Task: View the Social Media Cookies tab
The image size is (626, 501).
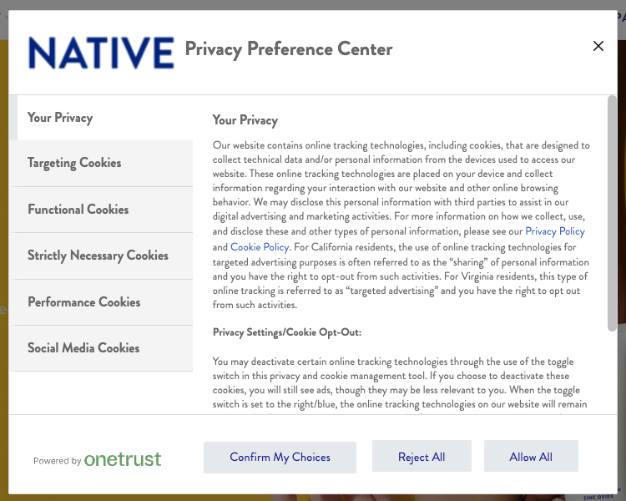Action: (83, 348)
